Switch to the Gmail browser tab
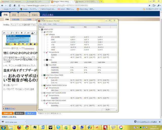This screenshot has height=130, width=162. [x=13, y=2]
